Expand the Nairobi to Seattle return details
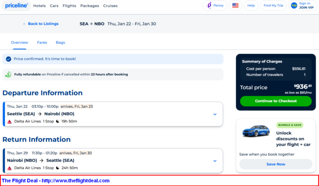This screenshot has height=186, width=319. (x=215, y=161)
